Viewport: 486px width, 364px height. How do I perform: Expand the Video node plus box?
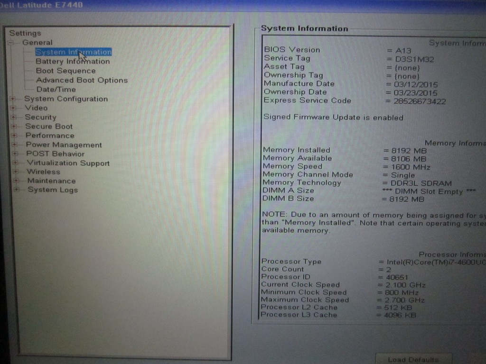click(13, 108)
